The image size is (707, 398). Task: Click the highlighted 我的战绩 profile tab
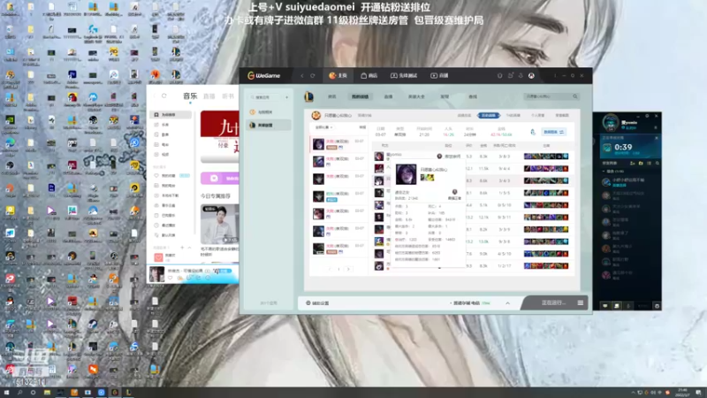(489, 116)
